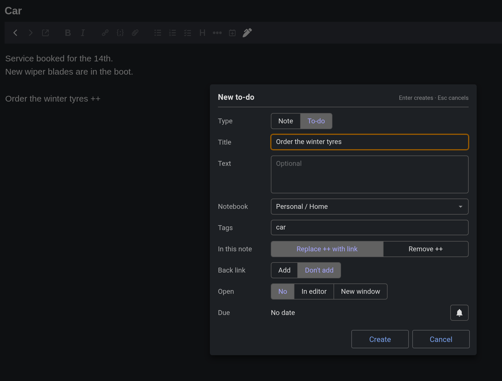This screenshot has width=502, height=381.
Task: Toggle bold formatting in the toolbar
Action: click(x=68, y=33)
